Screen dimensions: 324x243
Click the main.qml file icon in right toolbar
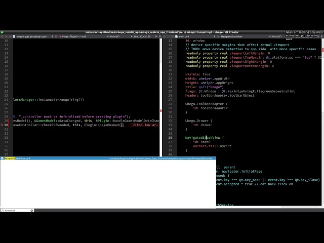pyautogui.click(x=177, y=36)
